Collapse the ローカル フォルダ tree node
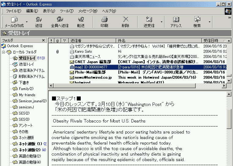Screen dimensions: 233x166 click(4, 52)
